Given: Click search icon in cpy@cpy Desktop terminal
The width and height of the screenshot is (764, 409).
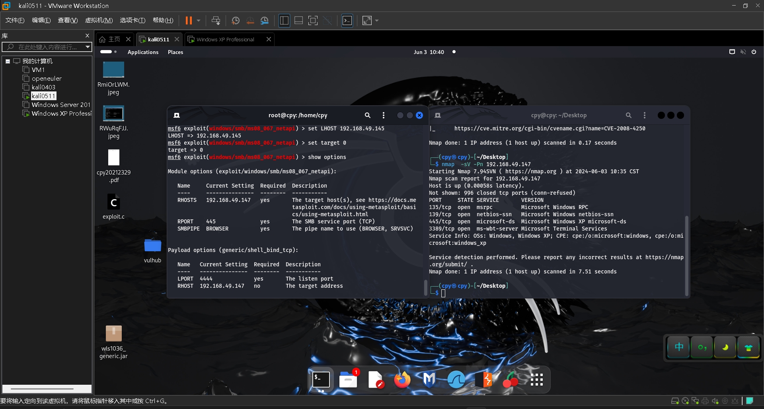Looking at the screenshot, I should click(628, 115).
